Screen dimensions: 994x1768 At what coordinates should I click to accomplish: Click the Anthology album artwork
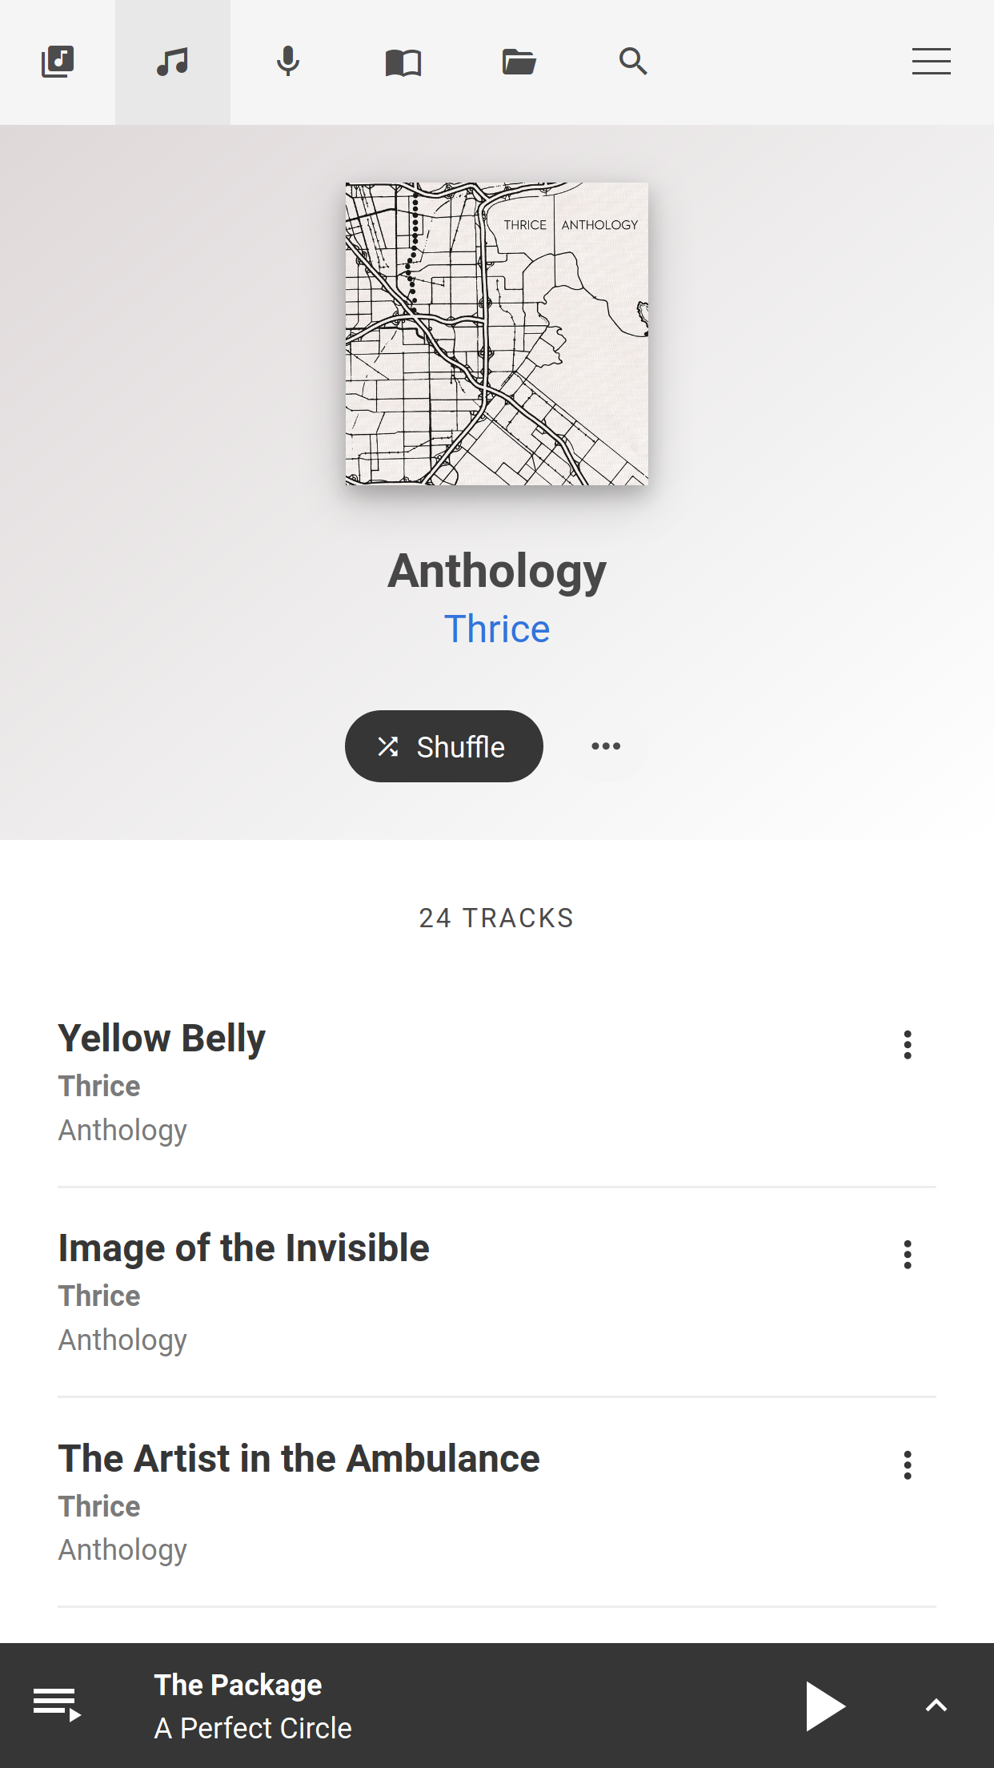[497, 334]
